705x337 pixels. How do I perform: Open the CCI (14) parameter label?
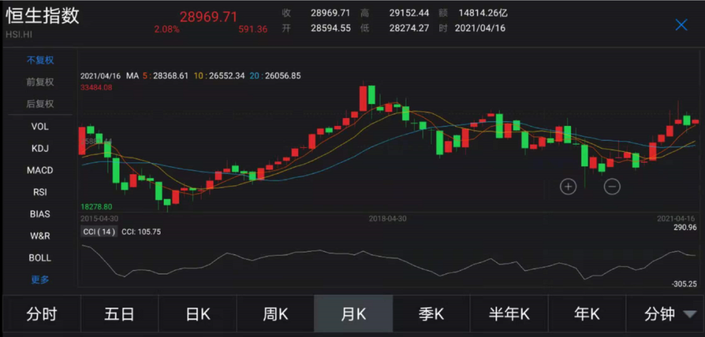99,232
